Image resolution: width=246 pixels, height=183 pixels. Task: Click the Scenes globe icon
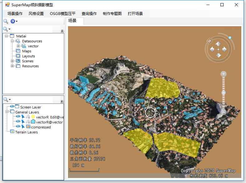click(x=18, y=61)
